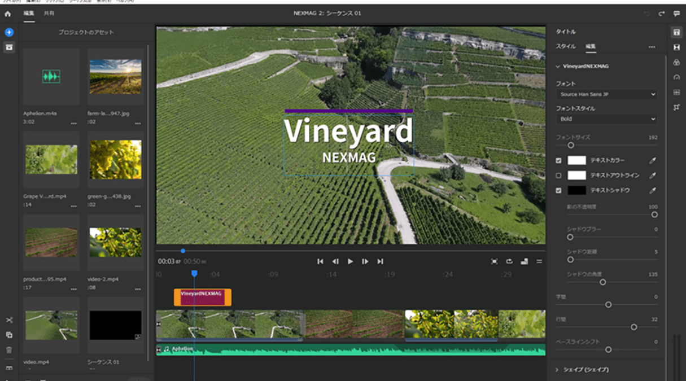This screenshot has width=686, height=381.
Task: Open the フォント dropdown
Action: click(606, 94)
